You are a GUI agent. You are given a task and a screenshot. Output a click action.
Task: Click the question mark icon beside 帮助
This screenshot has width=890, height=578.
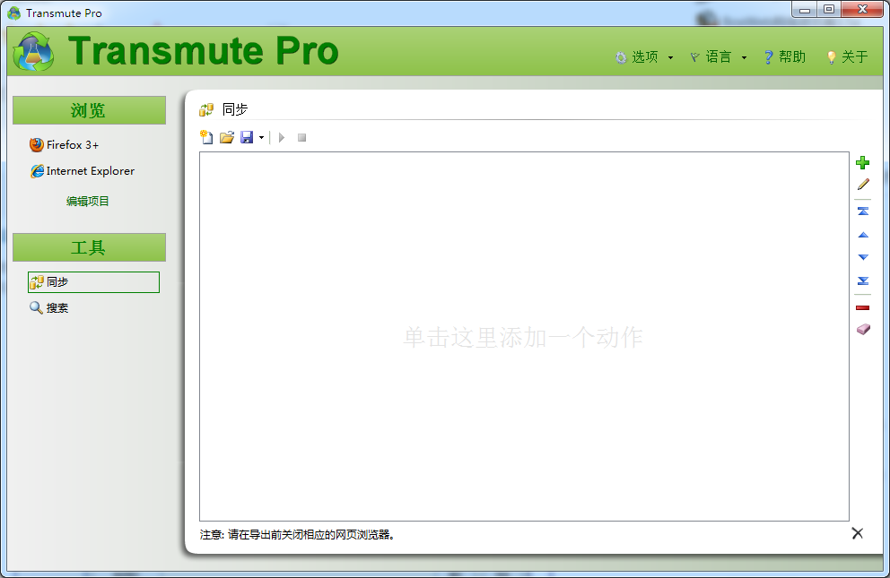pos(768,56)
